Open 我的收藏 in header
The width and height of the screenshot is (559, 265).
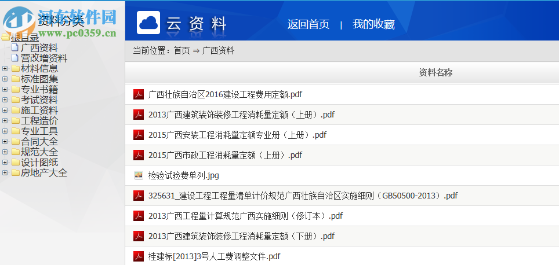(373, 24)
